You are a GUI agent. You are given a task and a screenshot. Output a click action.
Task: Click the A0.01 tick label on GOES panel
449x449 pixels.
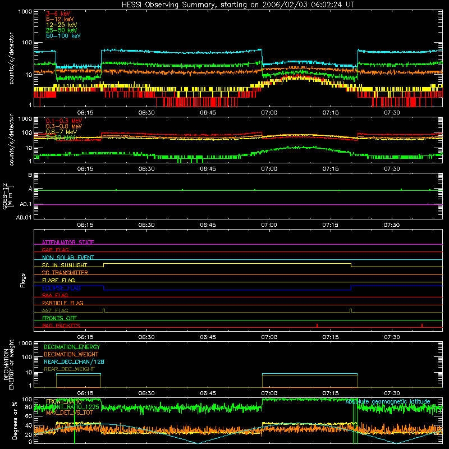pyautogui.click(x=24, y=217)
